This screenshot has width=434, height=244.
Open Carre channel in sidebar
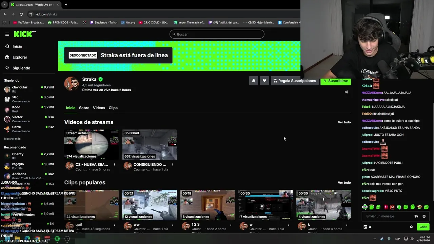pos(29,129)
